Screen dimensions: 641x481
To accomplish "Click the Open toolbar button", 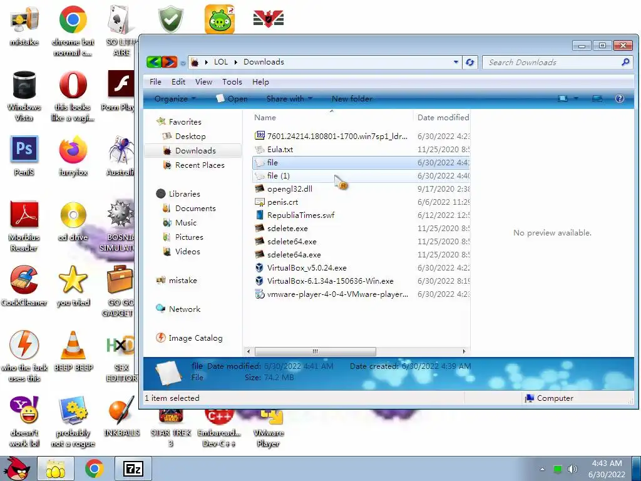I will [232, 98].
